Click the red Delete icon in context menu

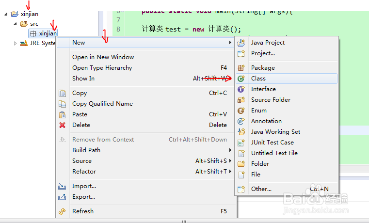coord(62,125)
